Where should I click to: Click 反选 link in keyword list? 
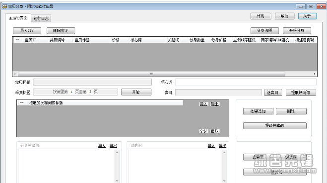pyautogui.click(x=215, y=131)
